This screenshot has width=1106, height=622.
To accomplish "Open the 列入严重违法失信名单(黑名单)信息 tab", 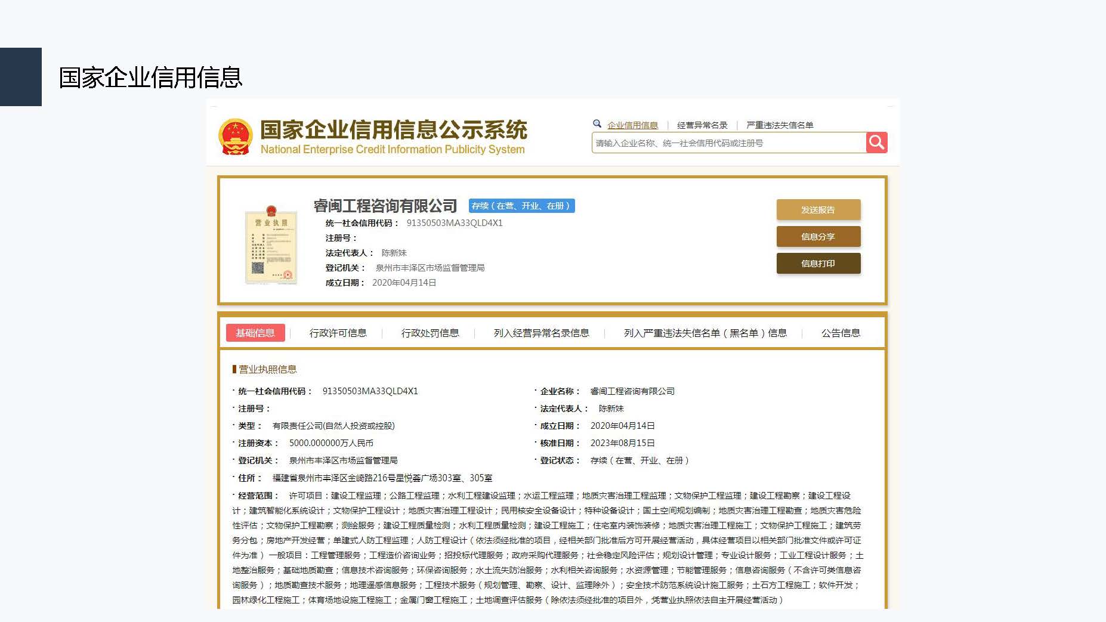I will tap(705, 333).
